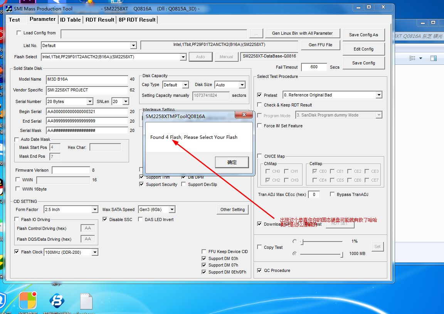
Task: Open the SNLen dropdown
Action: (126, 101)
